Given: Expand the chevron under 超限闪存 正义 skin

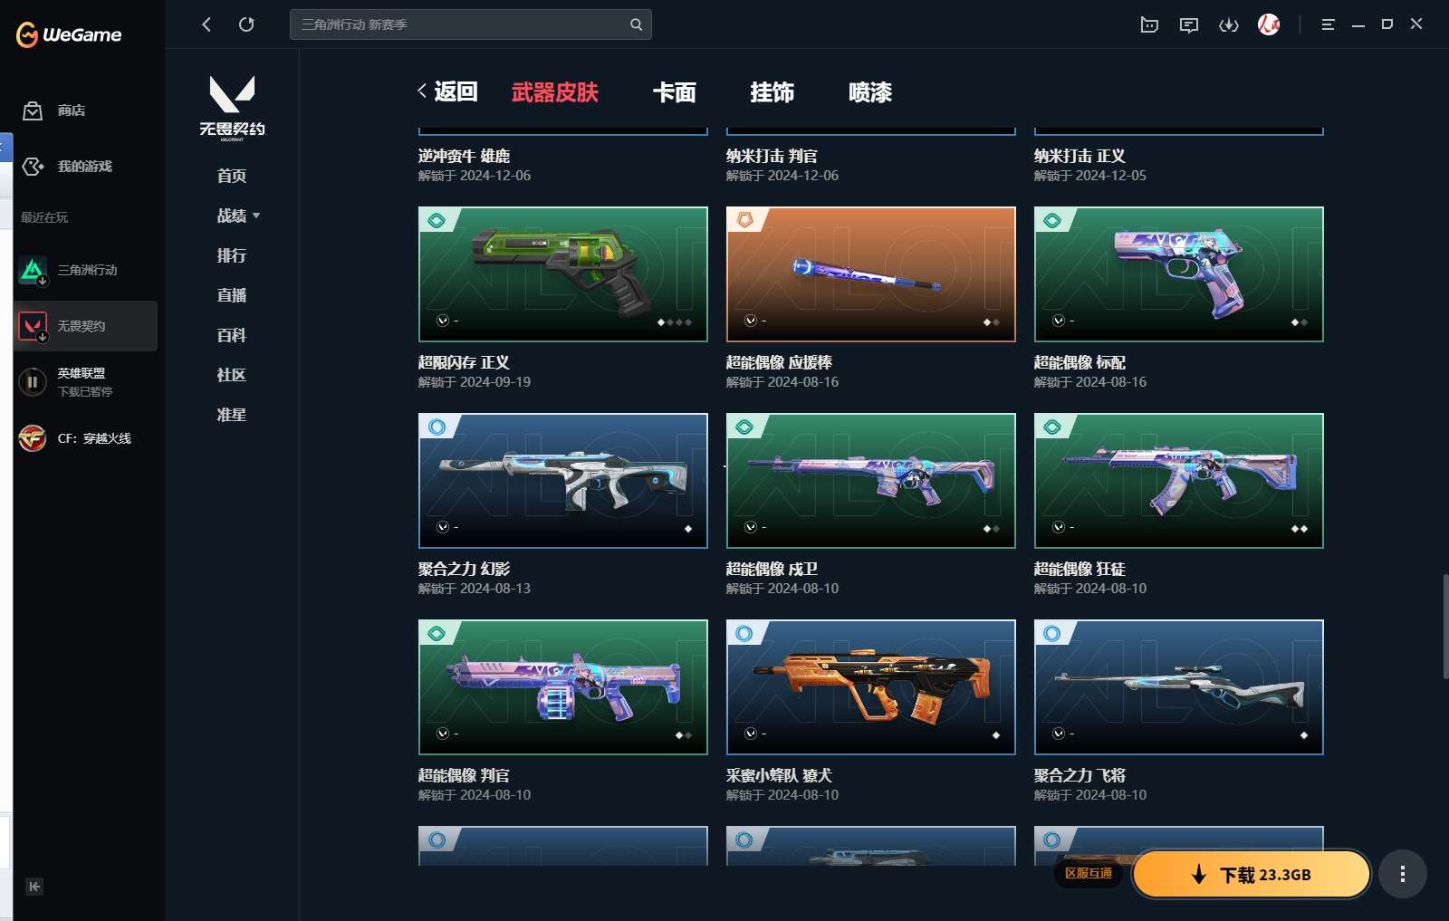Looking at the screenshot, I should (x=443, y=321).
